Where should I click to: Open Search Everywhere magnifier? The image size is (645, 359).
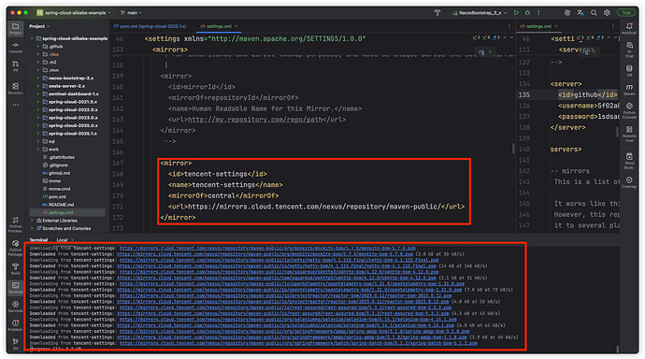594,13
